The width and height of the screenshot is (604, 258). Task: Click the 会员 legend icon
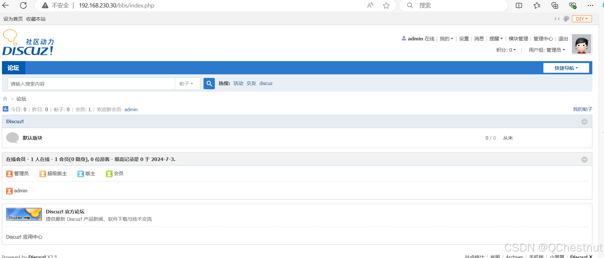click(x=109, y=174)
